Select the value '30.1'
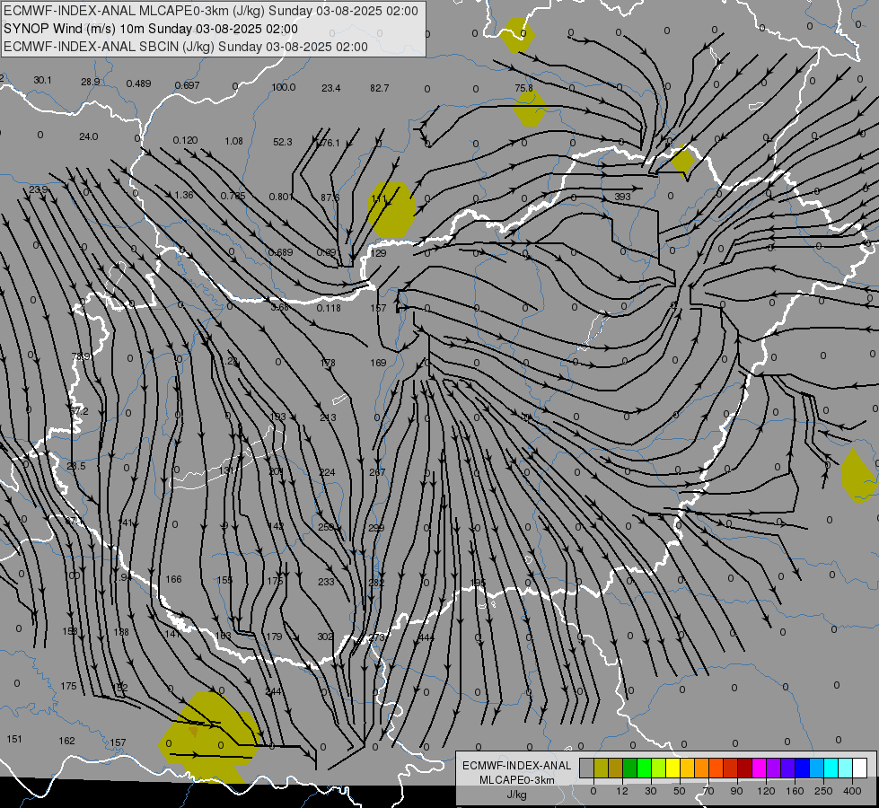879x808 pixels. coord(42,80)
